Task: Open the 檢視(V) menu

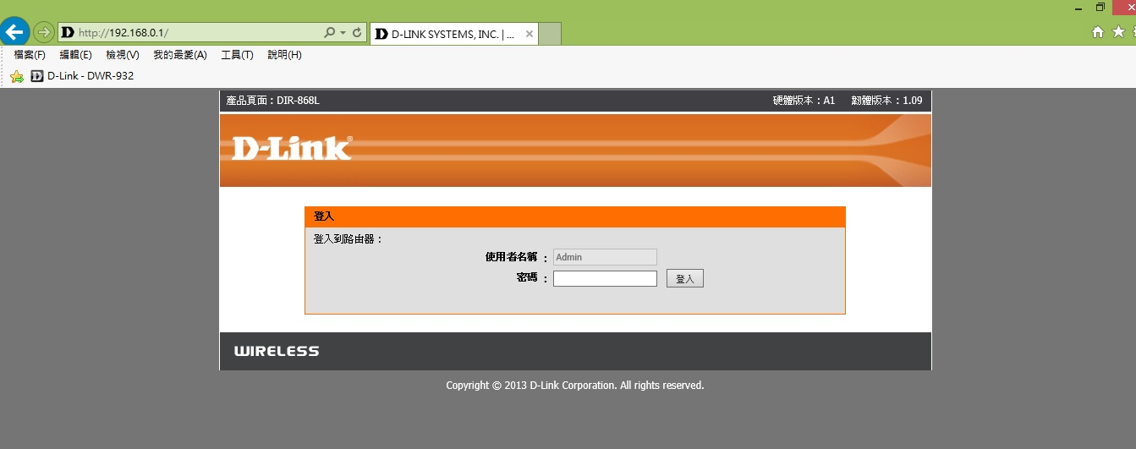Action: pos(122,55)
